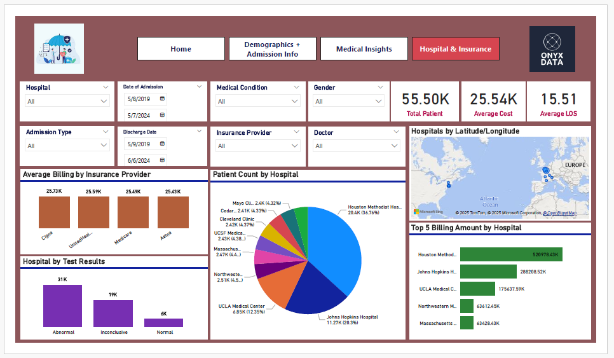Select the Massachusetts 63428.43K billing bar
The width and height of the screenshot is (614, 358).
[467, 323]
